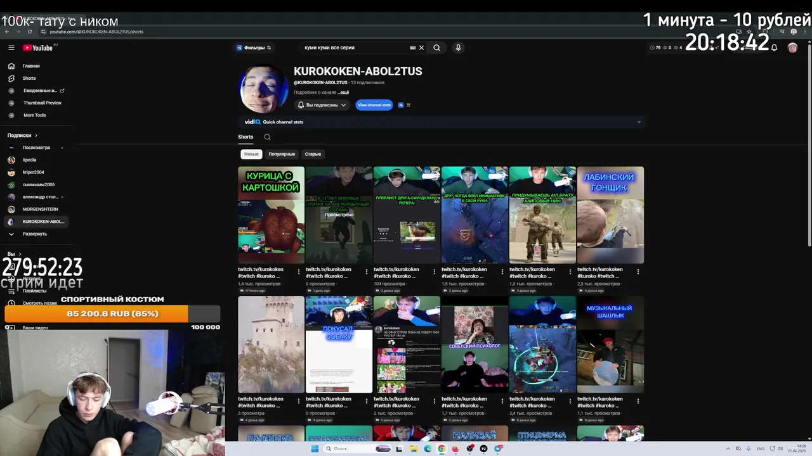
Task: Open сынмымы2006 subscription channel
Action: tap(38, 184)
